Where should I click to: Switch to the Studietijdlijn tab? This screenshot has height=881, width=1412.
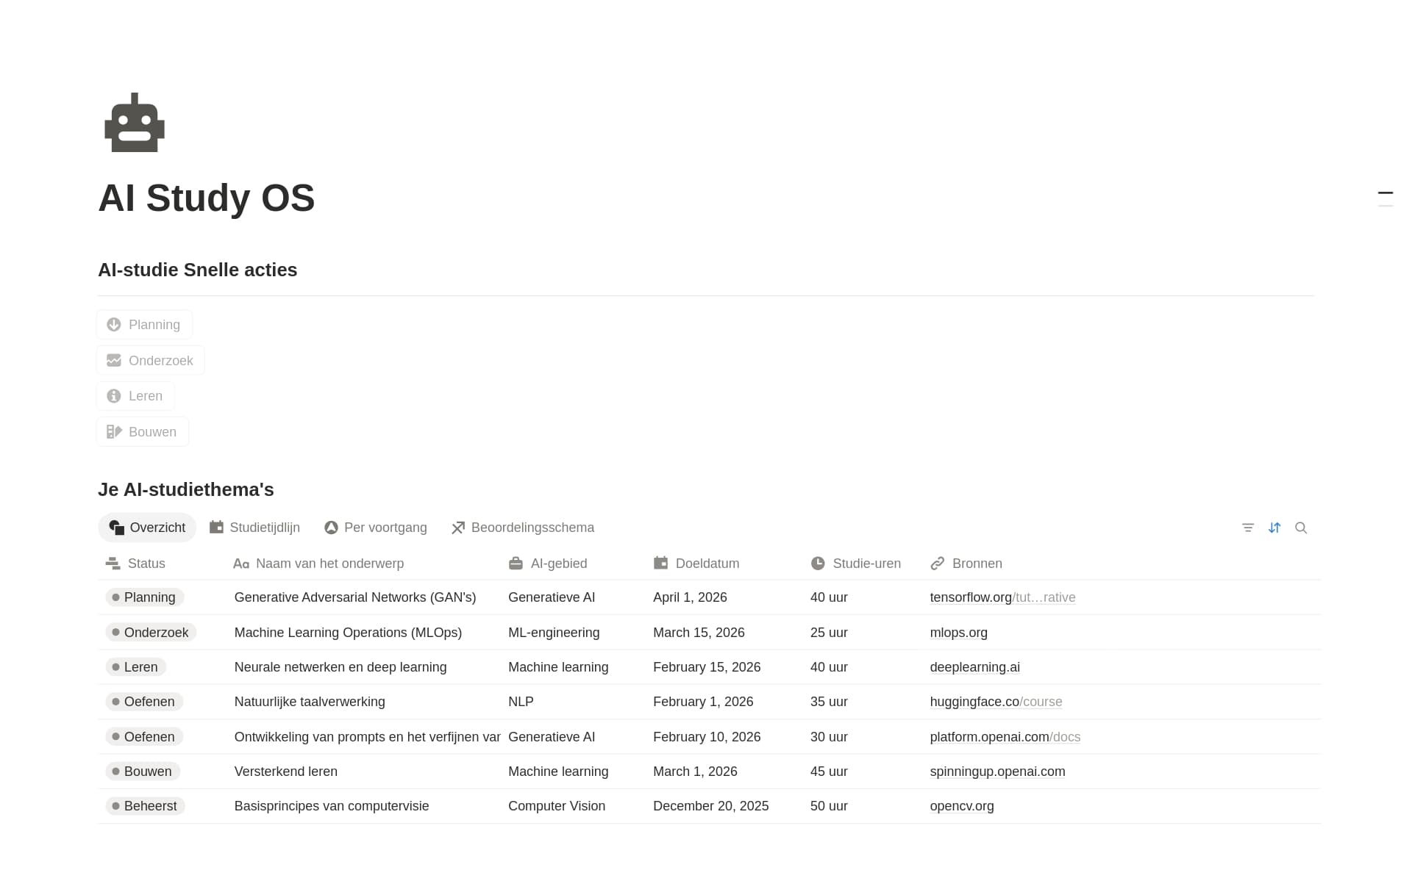point(254,528)
